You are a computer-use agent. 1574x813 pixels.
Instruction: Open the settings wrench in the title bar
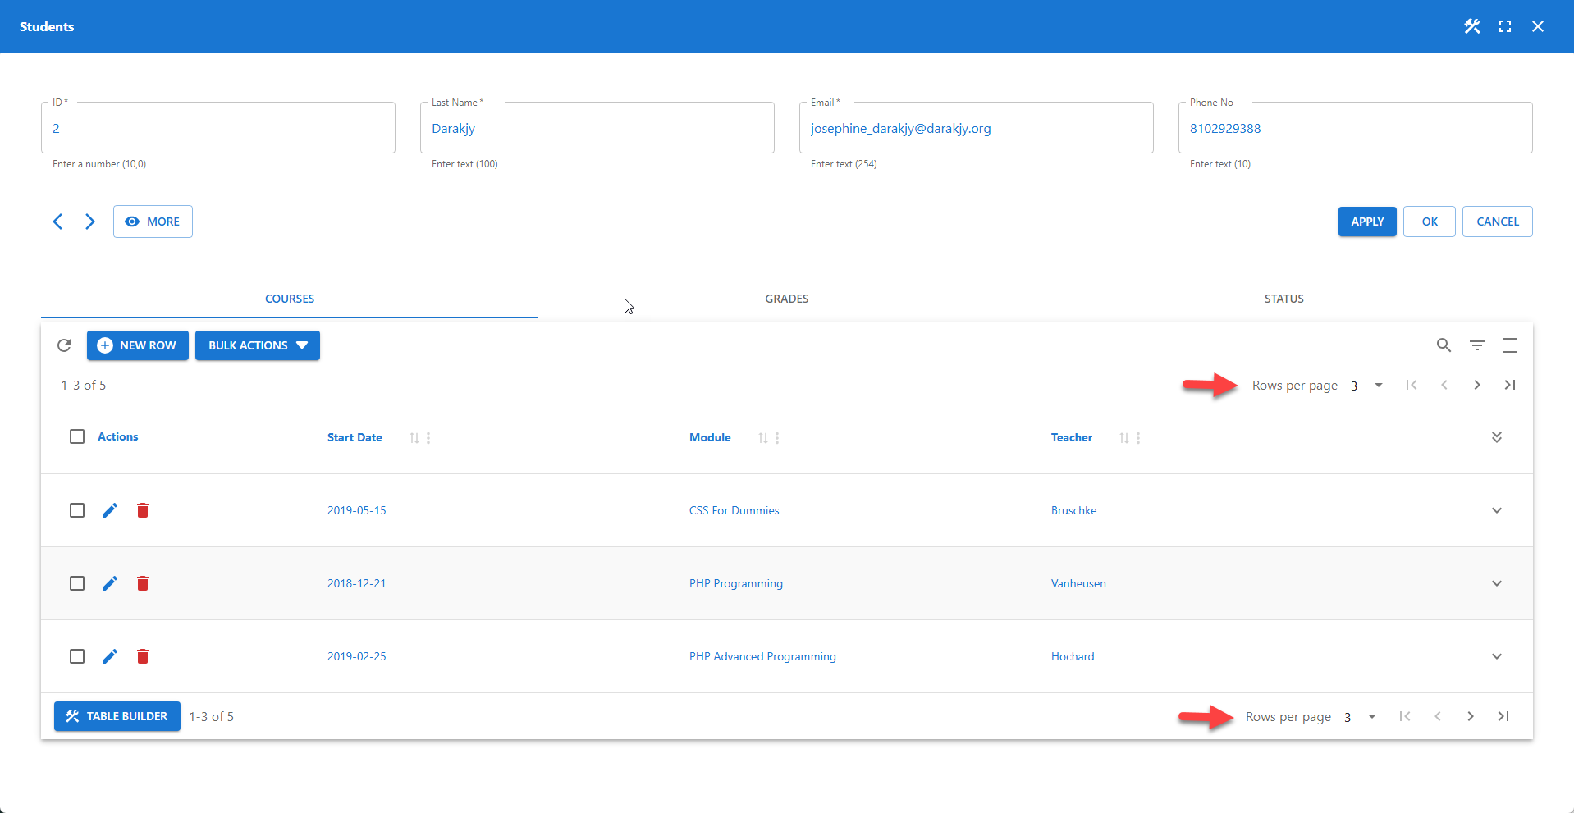(1471, 26)
